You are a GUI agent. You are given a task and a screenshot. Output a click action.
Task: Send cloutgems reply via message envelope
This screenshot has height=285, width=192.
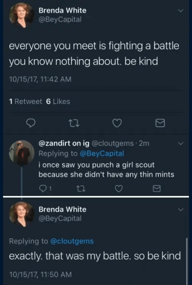(157, 188)
